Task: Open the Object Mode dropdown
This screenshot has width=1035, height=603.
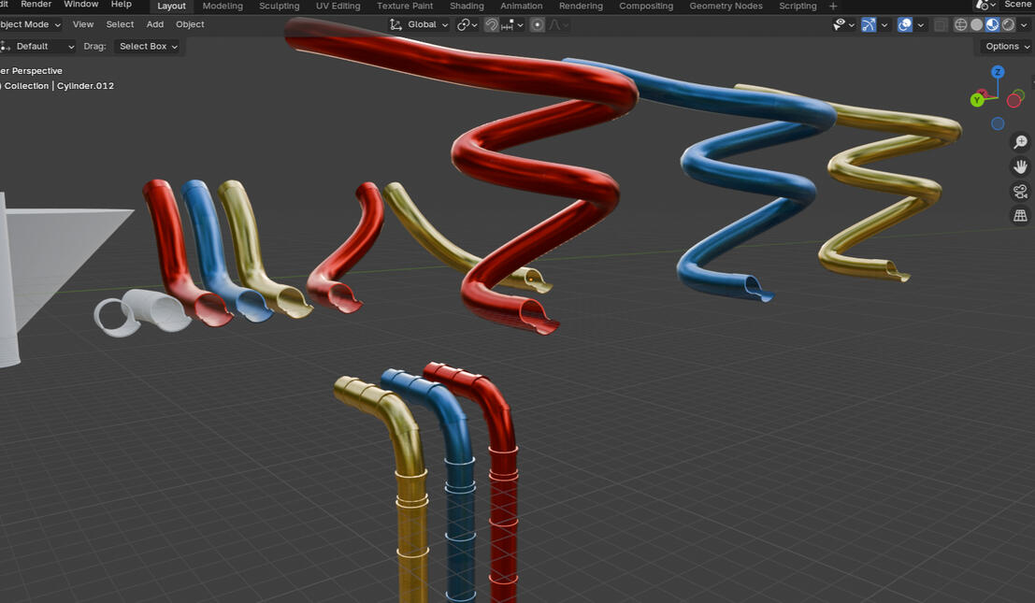Action: point(29,24)
